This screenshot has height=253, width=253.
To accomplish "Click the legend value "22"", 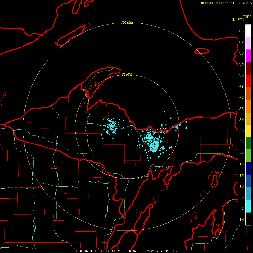I will pyautogui.click(x=241, y=153).
